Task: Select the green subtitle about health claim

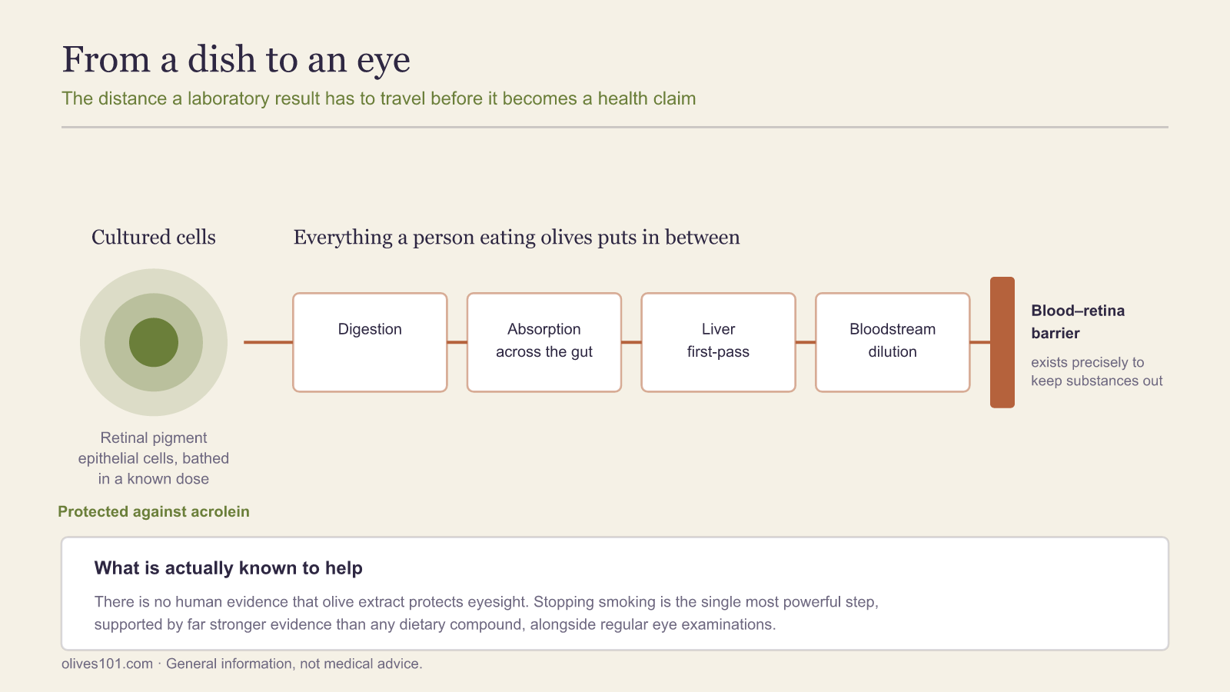Action: point(379,98)
